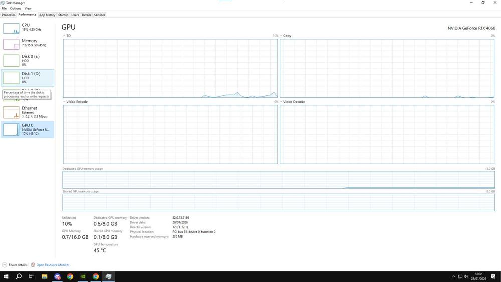The width and height of the screenshot is (501, 282).
Task: Click the taskbar Search icon
Action: click(19, 276)
